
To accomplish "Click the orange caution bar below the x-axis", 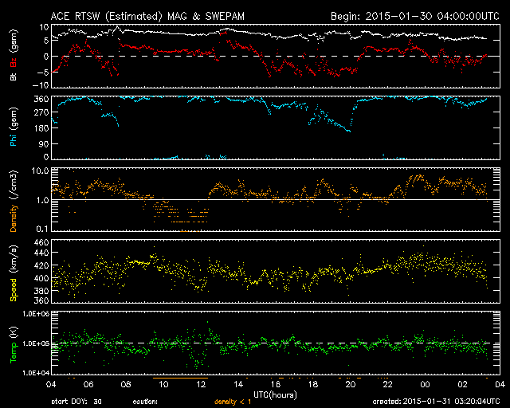I will tap(180, 376).
